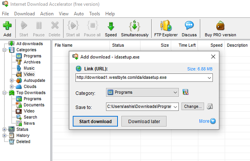Expand the Autoupdate tree node
Image resolution: width=250 pixels, height=161 pixels.
[x=12, y=80]
